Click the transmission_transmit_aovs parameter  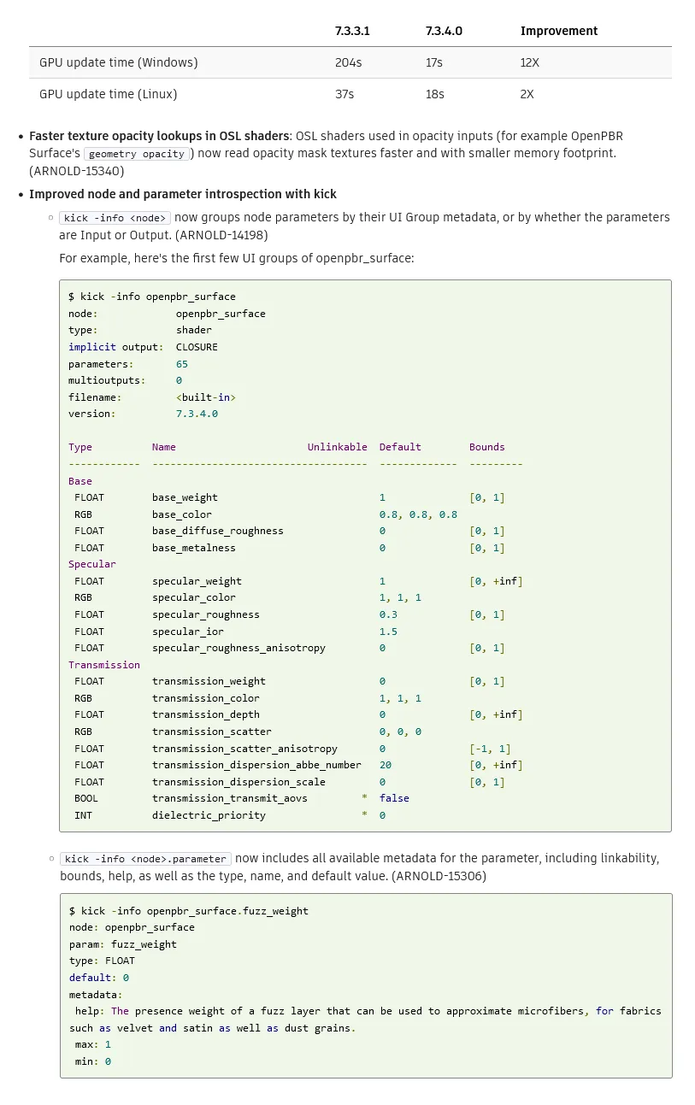[x=230, y=798]
